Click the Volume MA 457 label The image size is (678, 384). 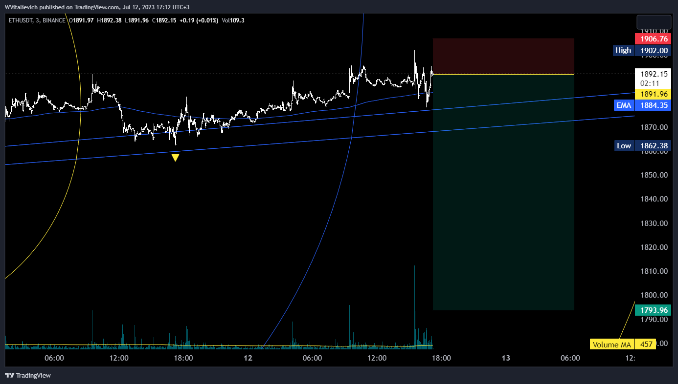(x=623, y=344)
